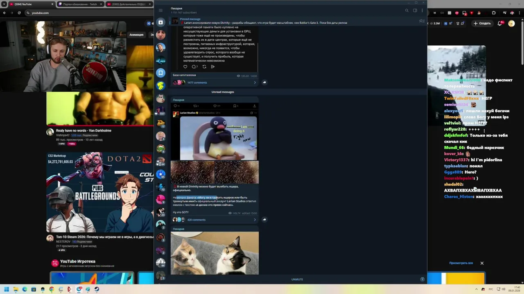The width and height of the screenshot is (524, 294).
Task: Open the pinned messages list icon
Action: point(422,21)
